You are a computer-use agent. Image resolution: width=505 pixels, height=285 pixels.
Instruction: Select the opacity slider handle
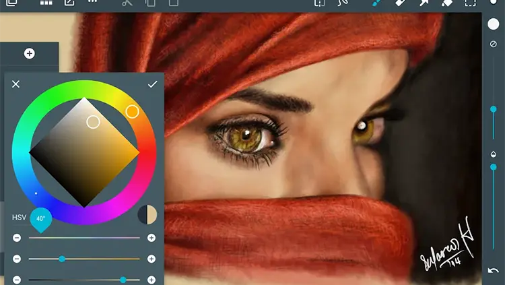pyautogui.click(x=494, y=167)
